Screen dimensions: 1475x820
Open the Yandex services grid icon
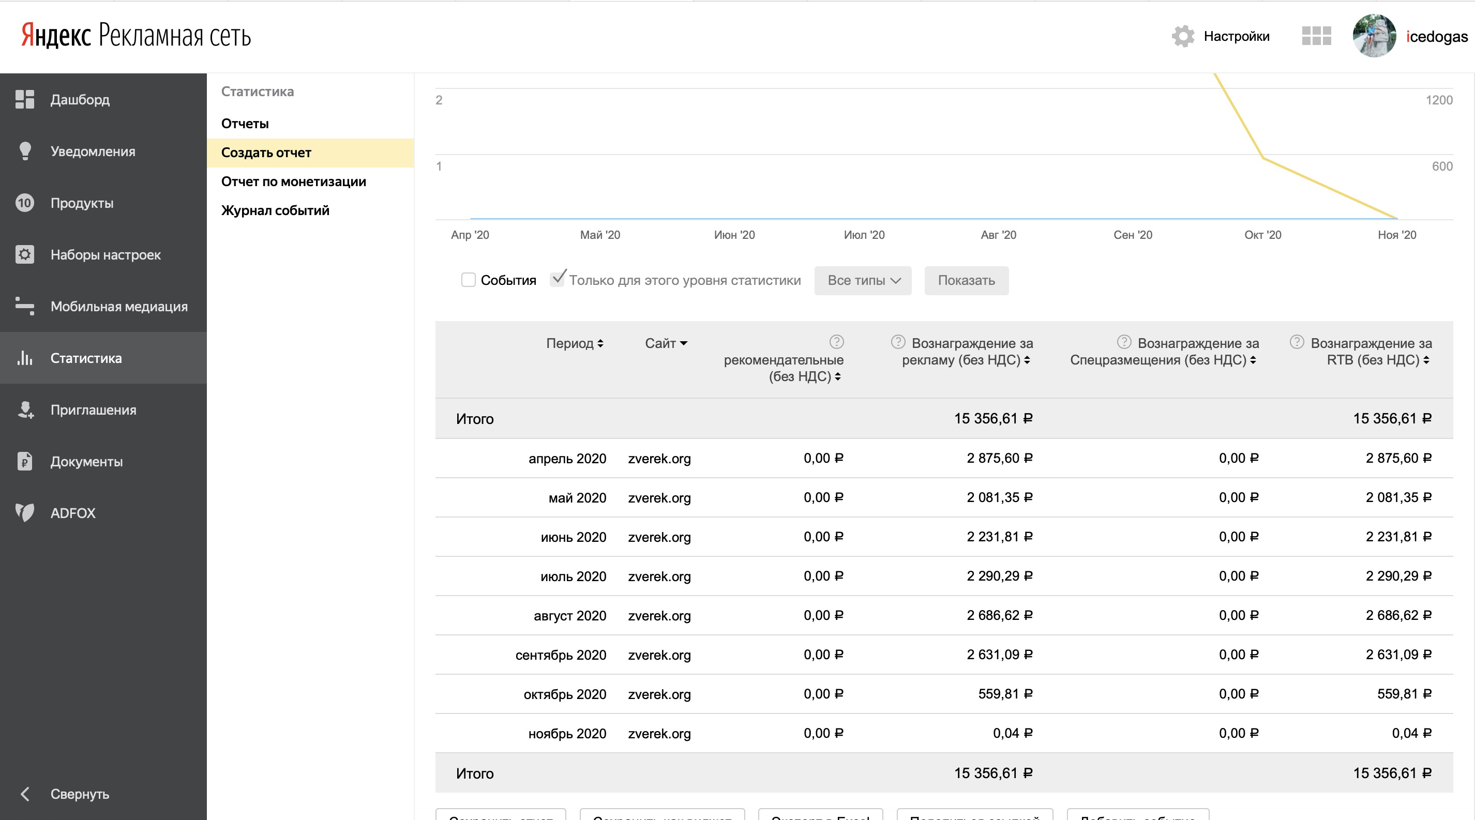(1316, 36)
